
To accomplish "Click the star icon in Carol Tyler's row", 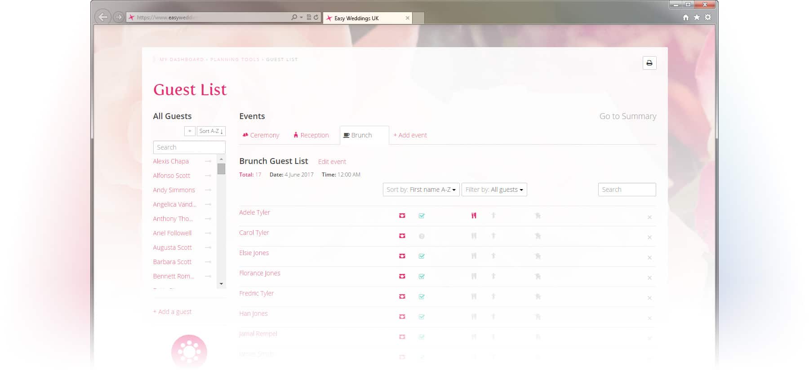I will point(538,236).
